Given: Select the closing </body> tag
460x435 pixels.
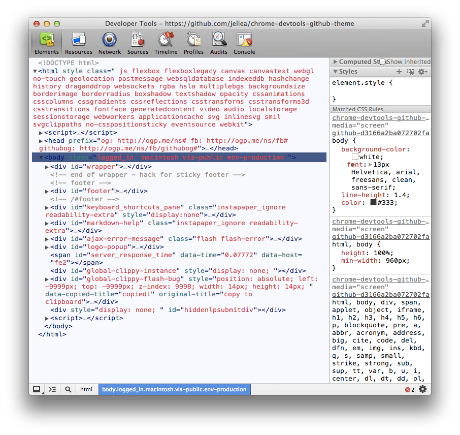Looking at the screenshot, I should click(x=58, y=326).
